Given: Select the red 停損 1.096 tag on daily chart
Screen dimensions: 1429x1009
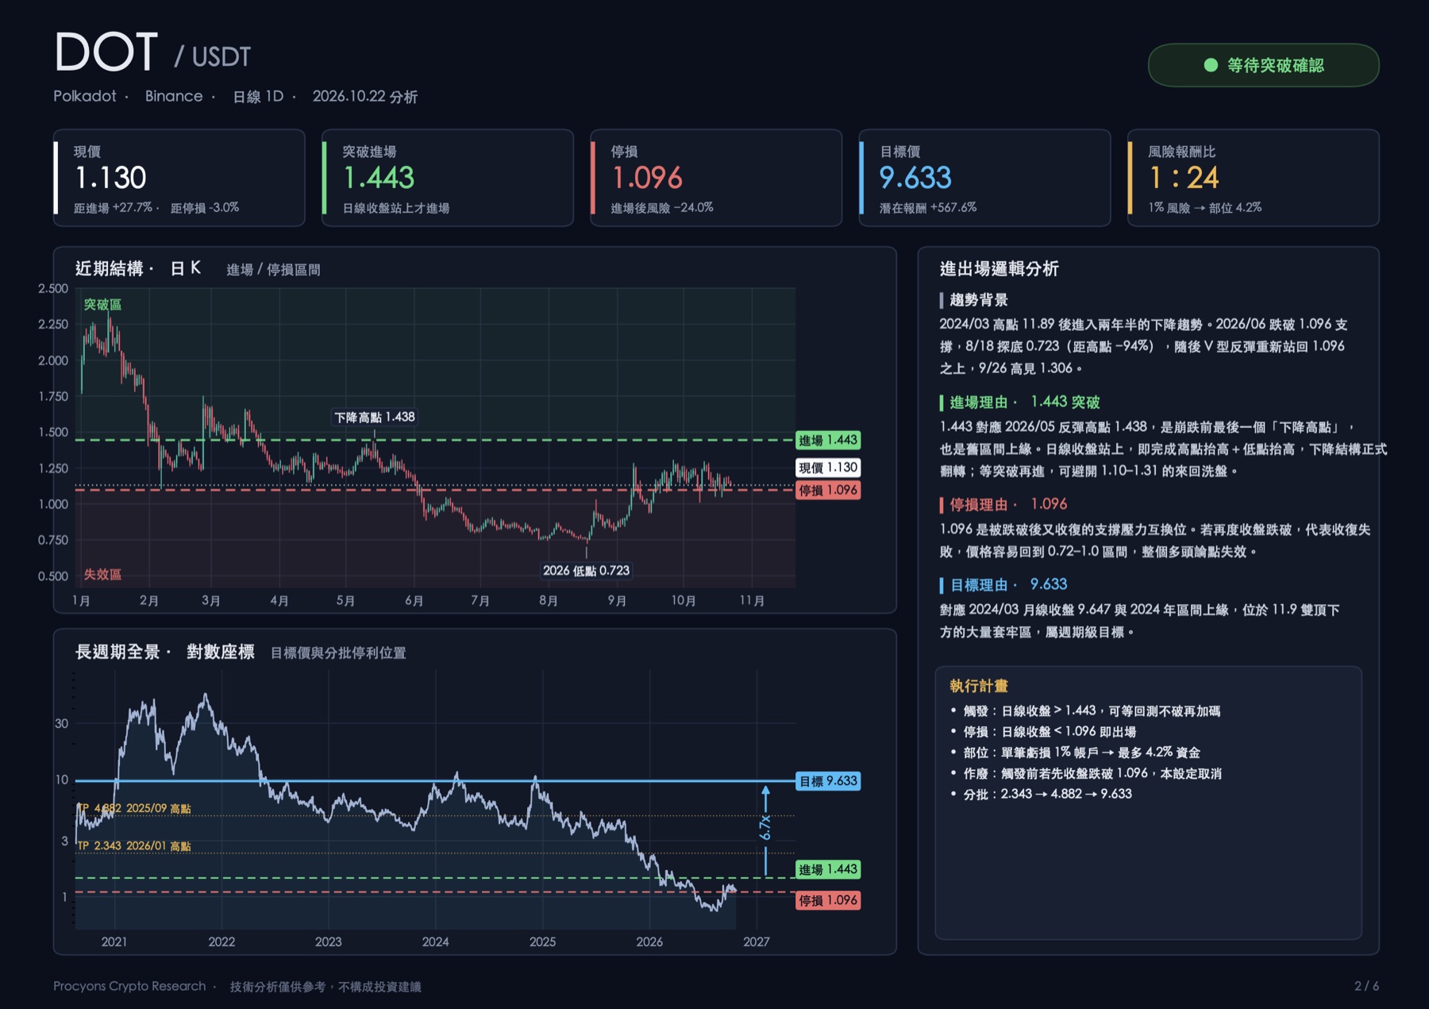Looking at the screenshot, I should [828, 491].
